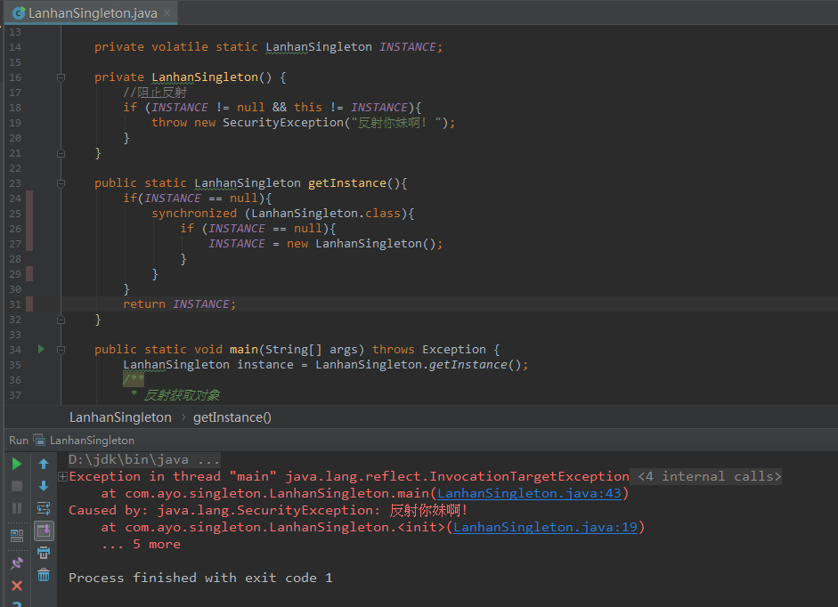Click the Pause output icon
The height and width of the screenshot is (607, 838).
click(17, 507)
